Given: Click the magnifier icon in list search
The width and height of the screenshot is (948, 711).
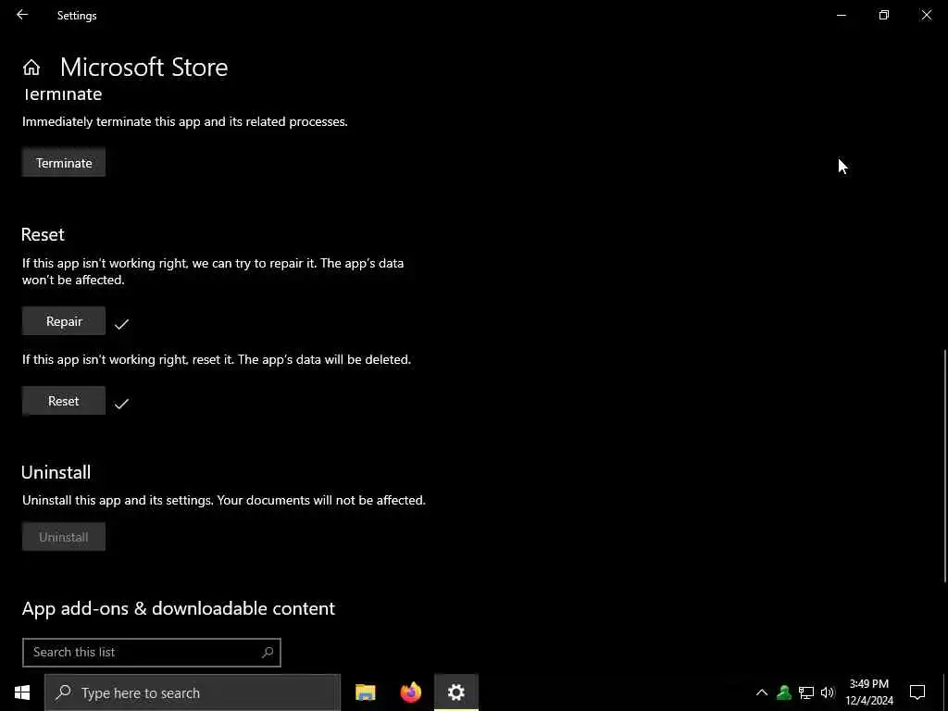Looking at the screenshot, I should [268, 653].
